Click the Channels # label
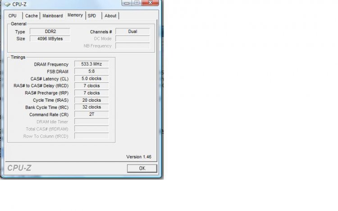The width and height of the screenshot is (338, 211). click(101, 32)
